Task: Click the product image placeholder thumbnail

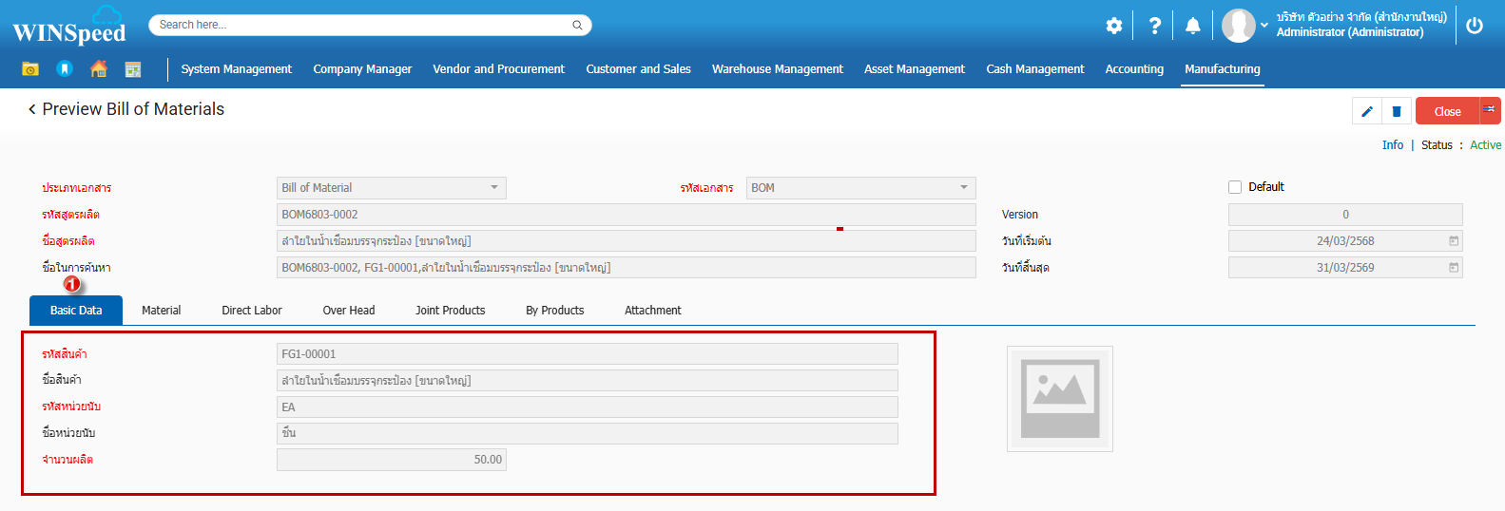Action: (x=1059, y=398)
